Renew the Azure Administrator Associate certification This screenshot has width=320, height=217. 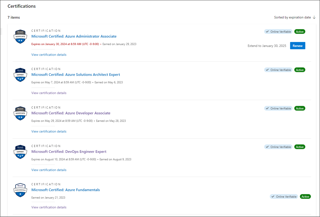(x=298, y=46)
